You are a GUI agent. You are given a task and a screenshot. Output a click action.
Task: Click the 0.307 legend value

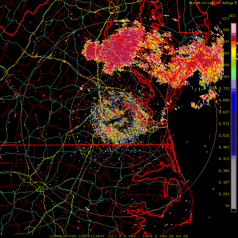(224, 182)
